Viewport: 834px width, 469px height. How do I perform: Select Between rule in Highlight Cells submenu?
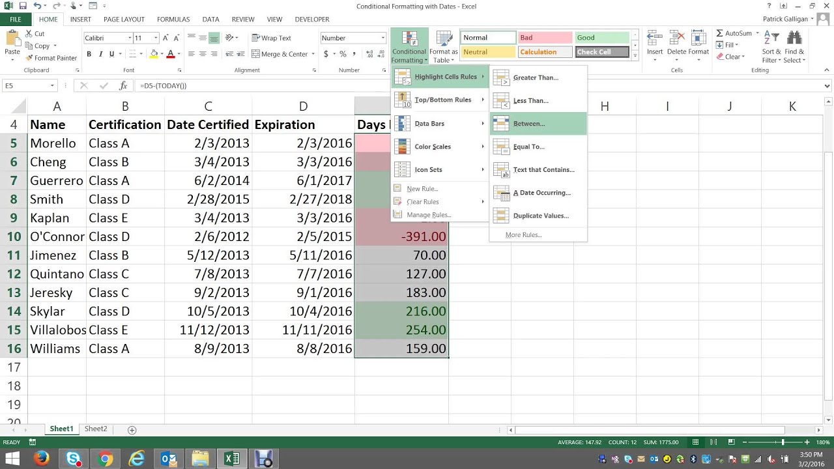click(x=538, y=124)
